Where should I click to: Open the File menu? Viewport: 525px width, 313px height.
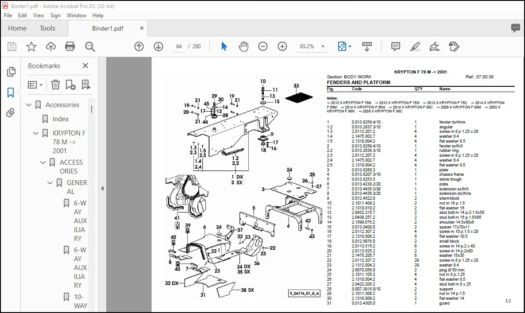[8, 15]
